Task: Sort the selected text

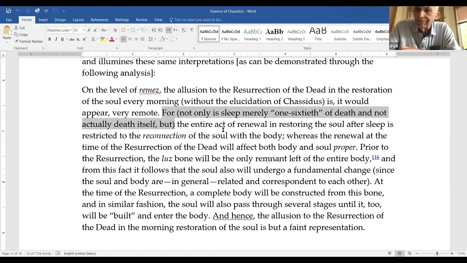Action: coord(184,30)
